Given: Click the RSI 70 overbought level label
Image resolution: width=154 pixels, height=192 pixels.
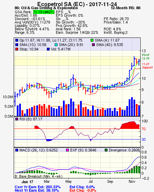Looking at the screenshot, I should [x=143, y=129].
